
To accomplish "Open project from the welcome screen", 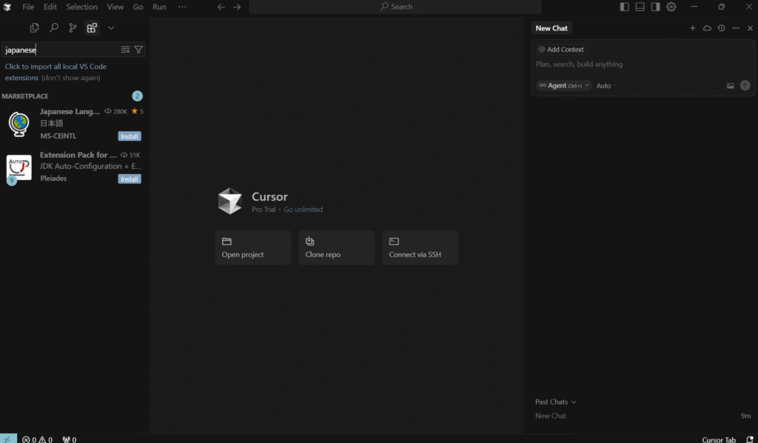I will pos(253,247).
